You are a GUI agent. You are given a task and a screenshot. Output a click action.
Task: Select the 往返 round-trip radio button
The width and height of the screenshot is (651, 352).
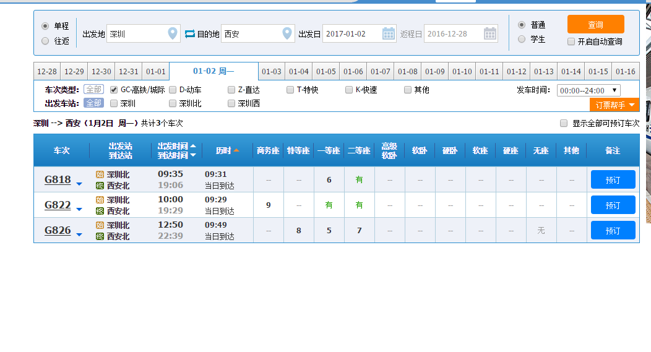click(x=45, y=41)
